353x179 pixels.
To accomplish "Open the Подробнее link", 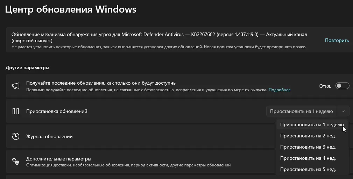I will coord(279,90).
